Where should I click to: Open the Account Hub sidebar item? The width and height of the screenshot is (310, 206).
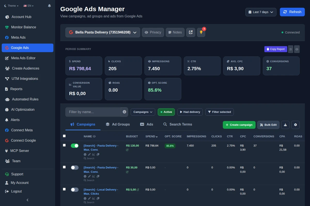[x=27, y=17]
